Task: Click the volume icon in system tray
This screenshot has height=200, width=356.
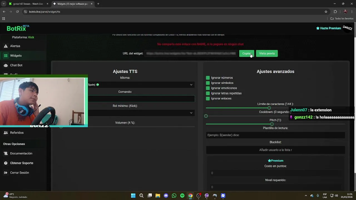Action: tap(336, 196)
